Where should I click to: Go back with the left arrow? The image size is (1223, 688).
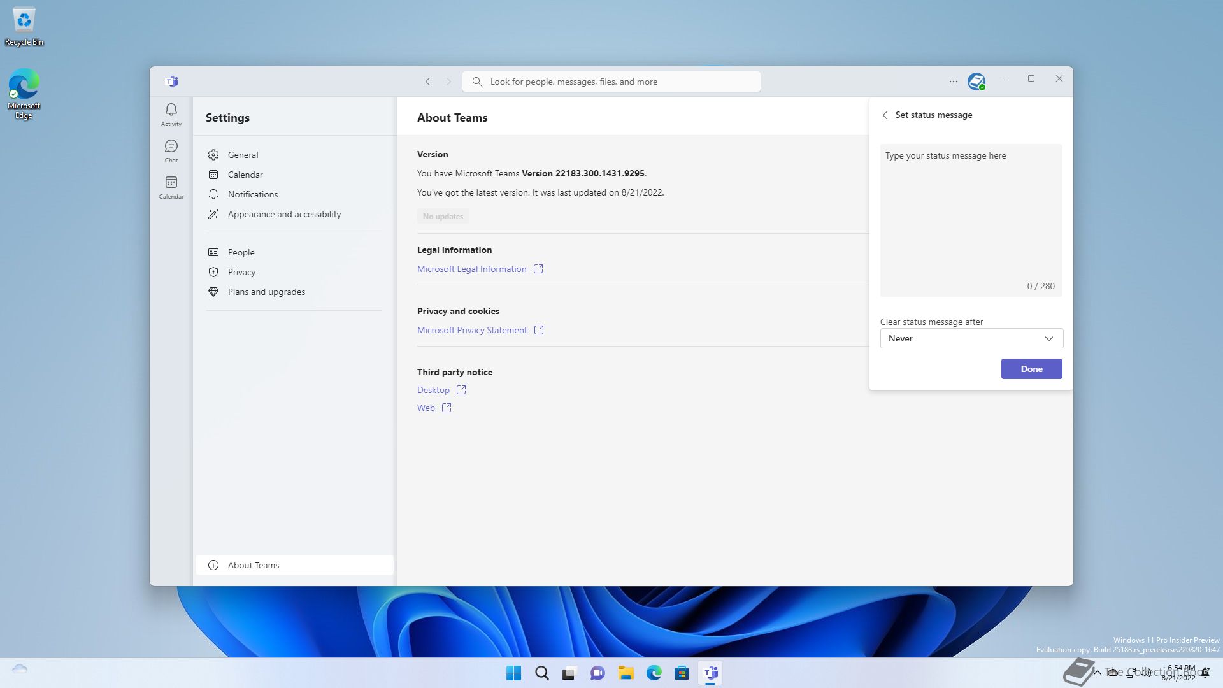click(x=428, y=82)
